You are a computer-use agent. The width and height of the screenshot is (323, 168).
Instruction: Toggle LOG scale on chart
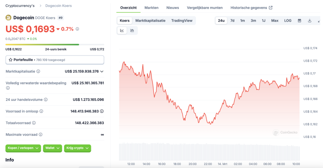click(x=288, y=21)
